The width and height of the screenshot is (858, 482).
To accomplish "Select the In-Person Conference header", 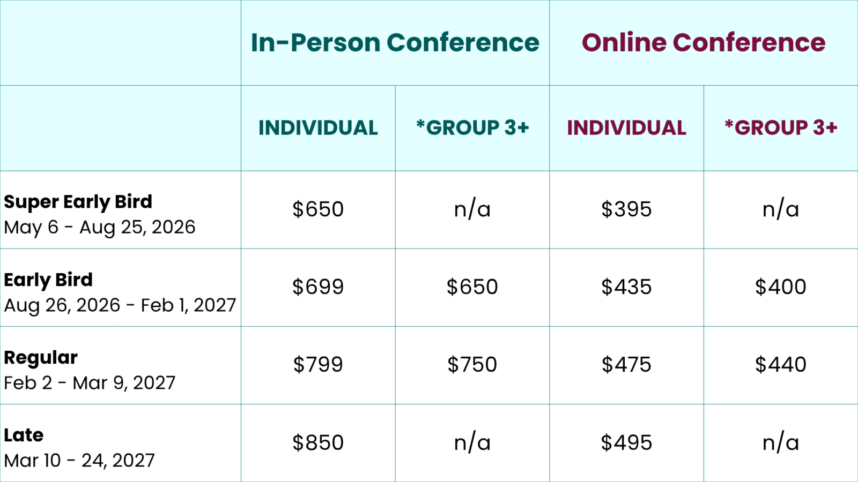I will click(395, 43).
